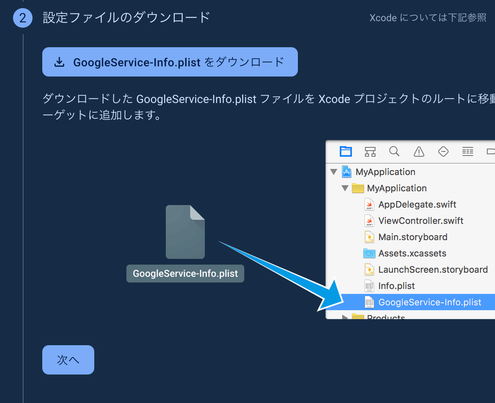The height and width of the screenshot is (403, 495).
Task: Open the Find navigator magnifier icon
Action: (x=394, y=151)
